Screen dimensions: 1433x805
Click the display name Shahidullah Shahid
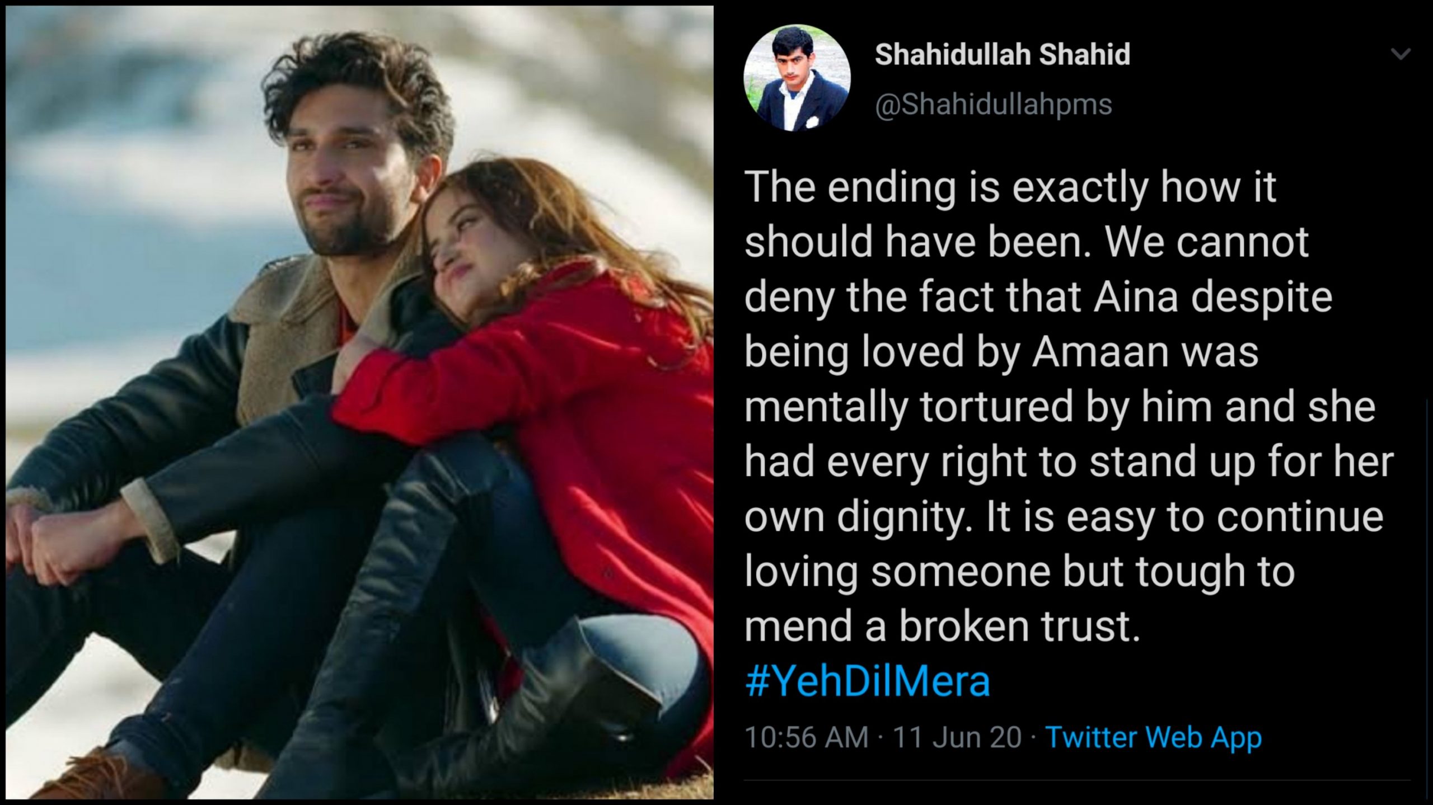tap(1002, 55)
